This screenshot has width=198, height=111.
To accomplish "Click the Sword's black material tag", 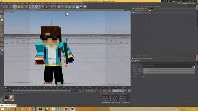I will coord(152,9).
